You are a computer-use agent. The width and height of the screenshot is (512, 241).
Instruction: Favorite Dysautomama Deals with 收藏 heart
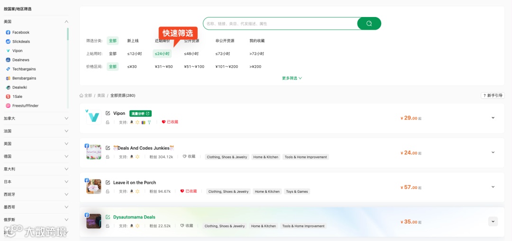pos(187,226)
